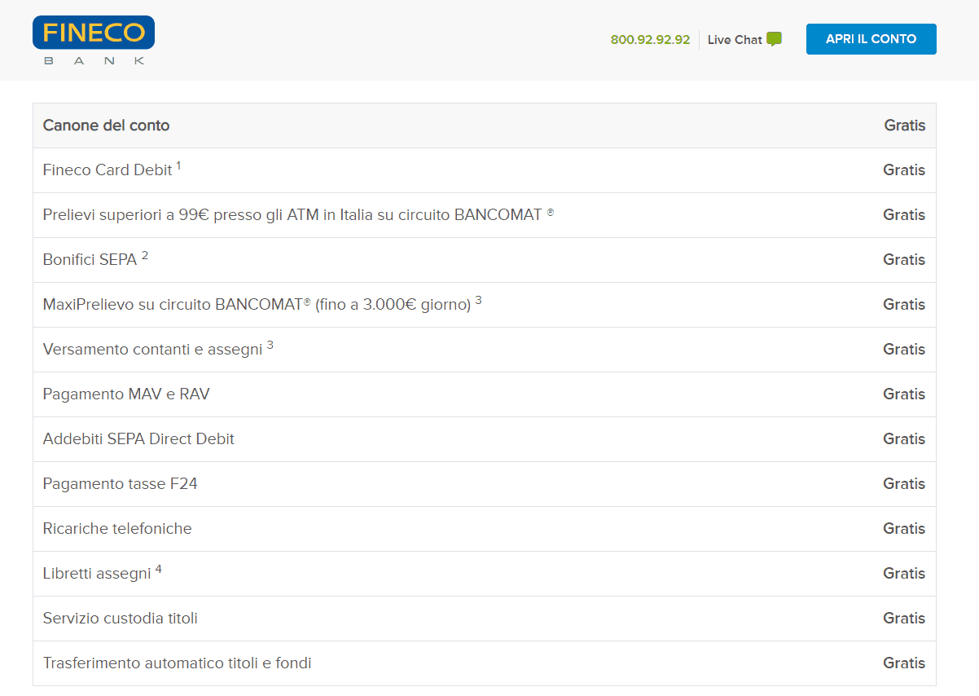Select Addebiti SEPA Direct Debit text
Viewport: 979px width, 696px height.
coord(138,439)
